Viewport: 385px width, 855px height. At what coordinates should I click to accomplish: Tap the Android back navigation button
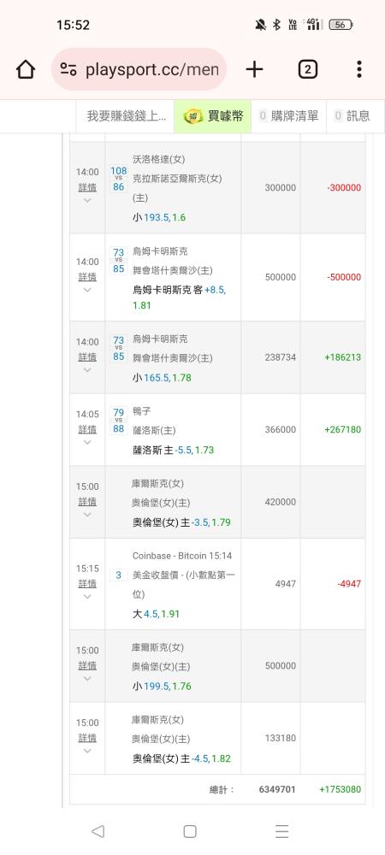click(98, 831)
